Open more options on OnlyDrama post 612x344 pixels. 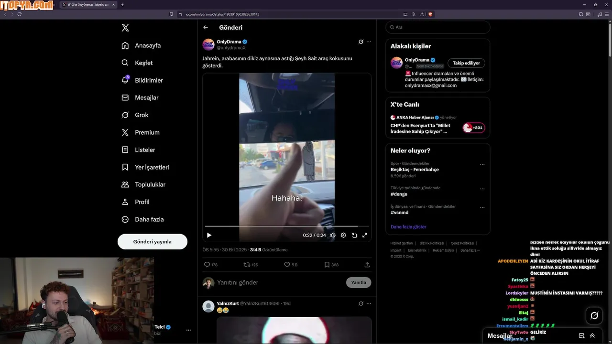point(369,42)
